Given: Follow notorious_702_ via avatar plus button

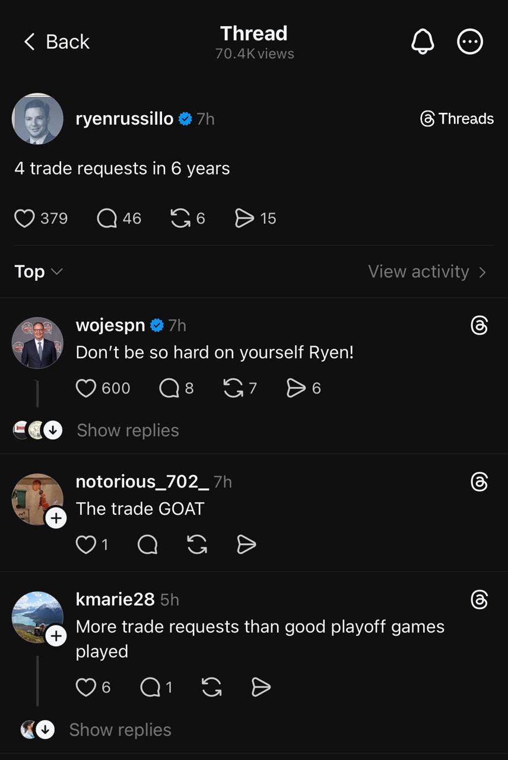Looking at the screenshot, I should pos(56,518).
